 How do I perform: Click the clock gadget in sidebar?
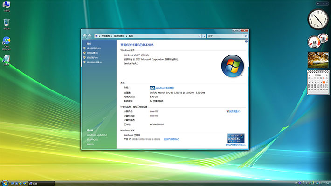pyautogui.click(x=317, y=19)
